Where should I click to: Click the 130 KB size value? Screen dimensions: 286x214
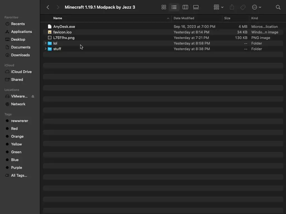point(241,38)
